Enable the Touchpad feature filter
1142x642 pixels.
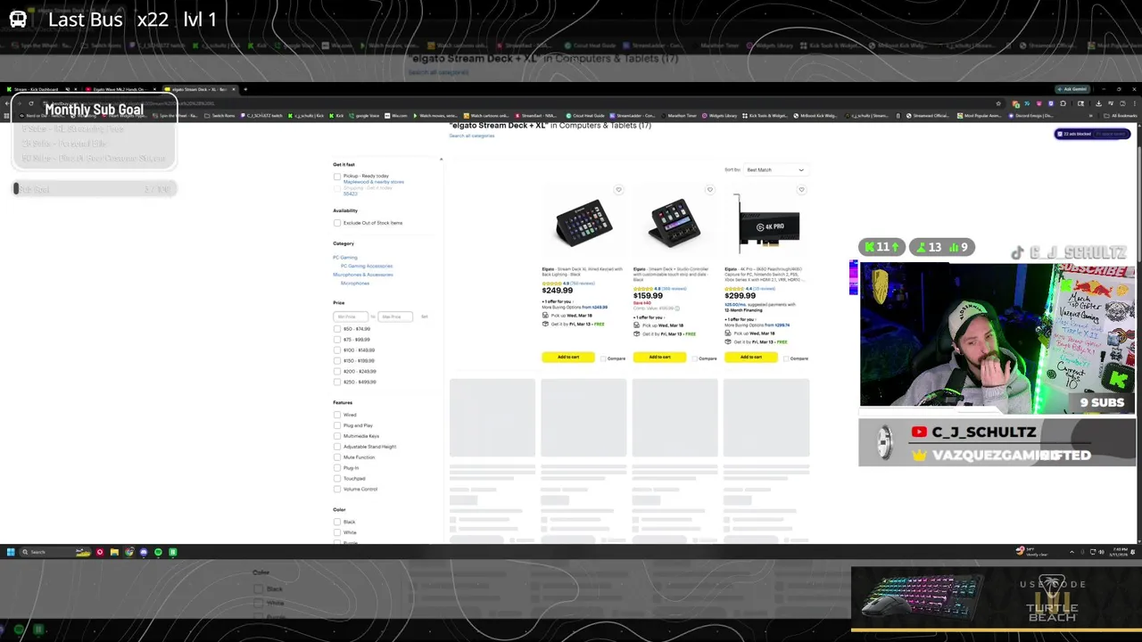[x=337, y=479]
